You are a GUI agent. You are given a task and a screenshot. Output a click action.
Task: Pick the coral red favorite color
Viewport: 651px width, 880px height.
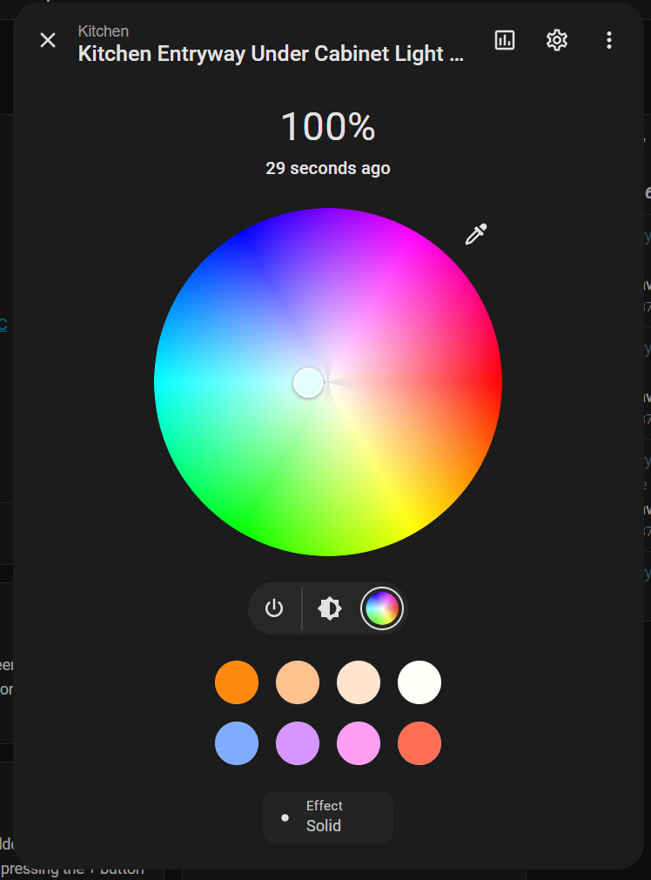point(419,743)
